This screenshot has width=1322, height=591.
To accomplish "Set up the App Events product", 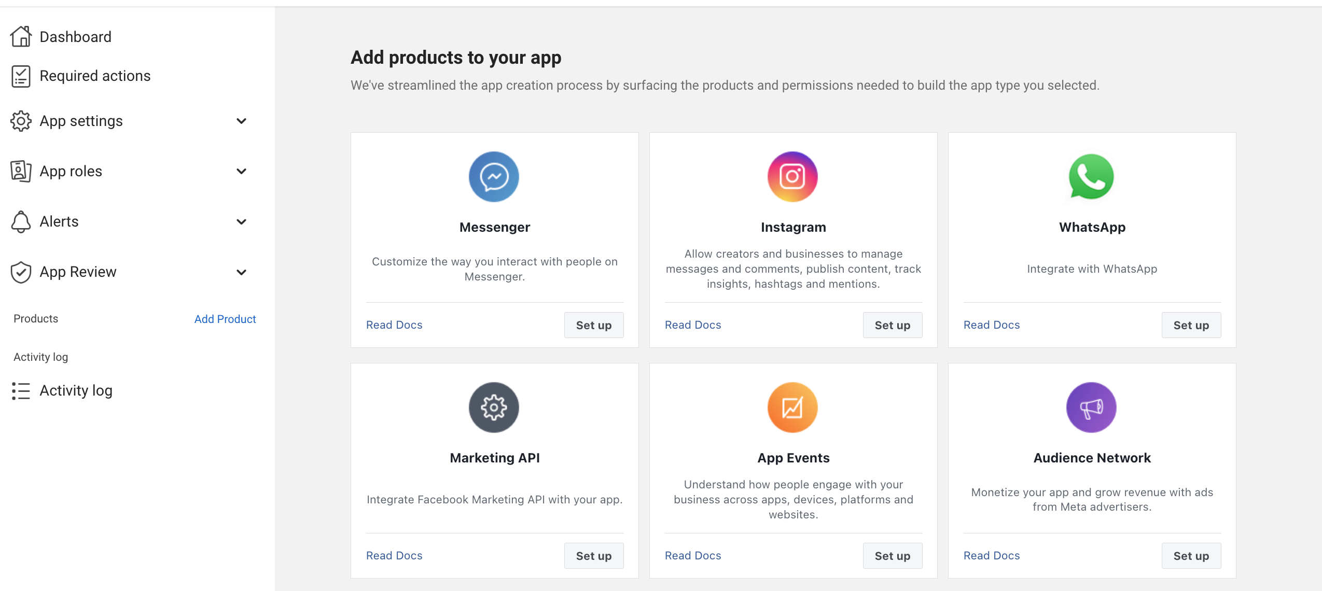I will [x=893, y=556].
